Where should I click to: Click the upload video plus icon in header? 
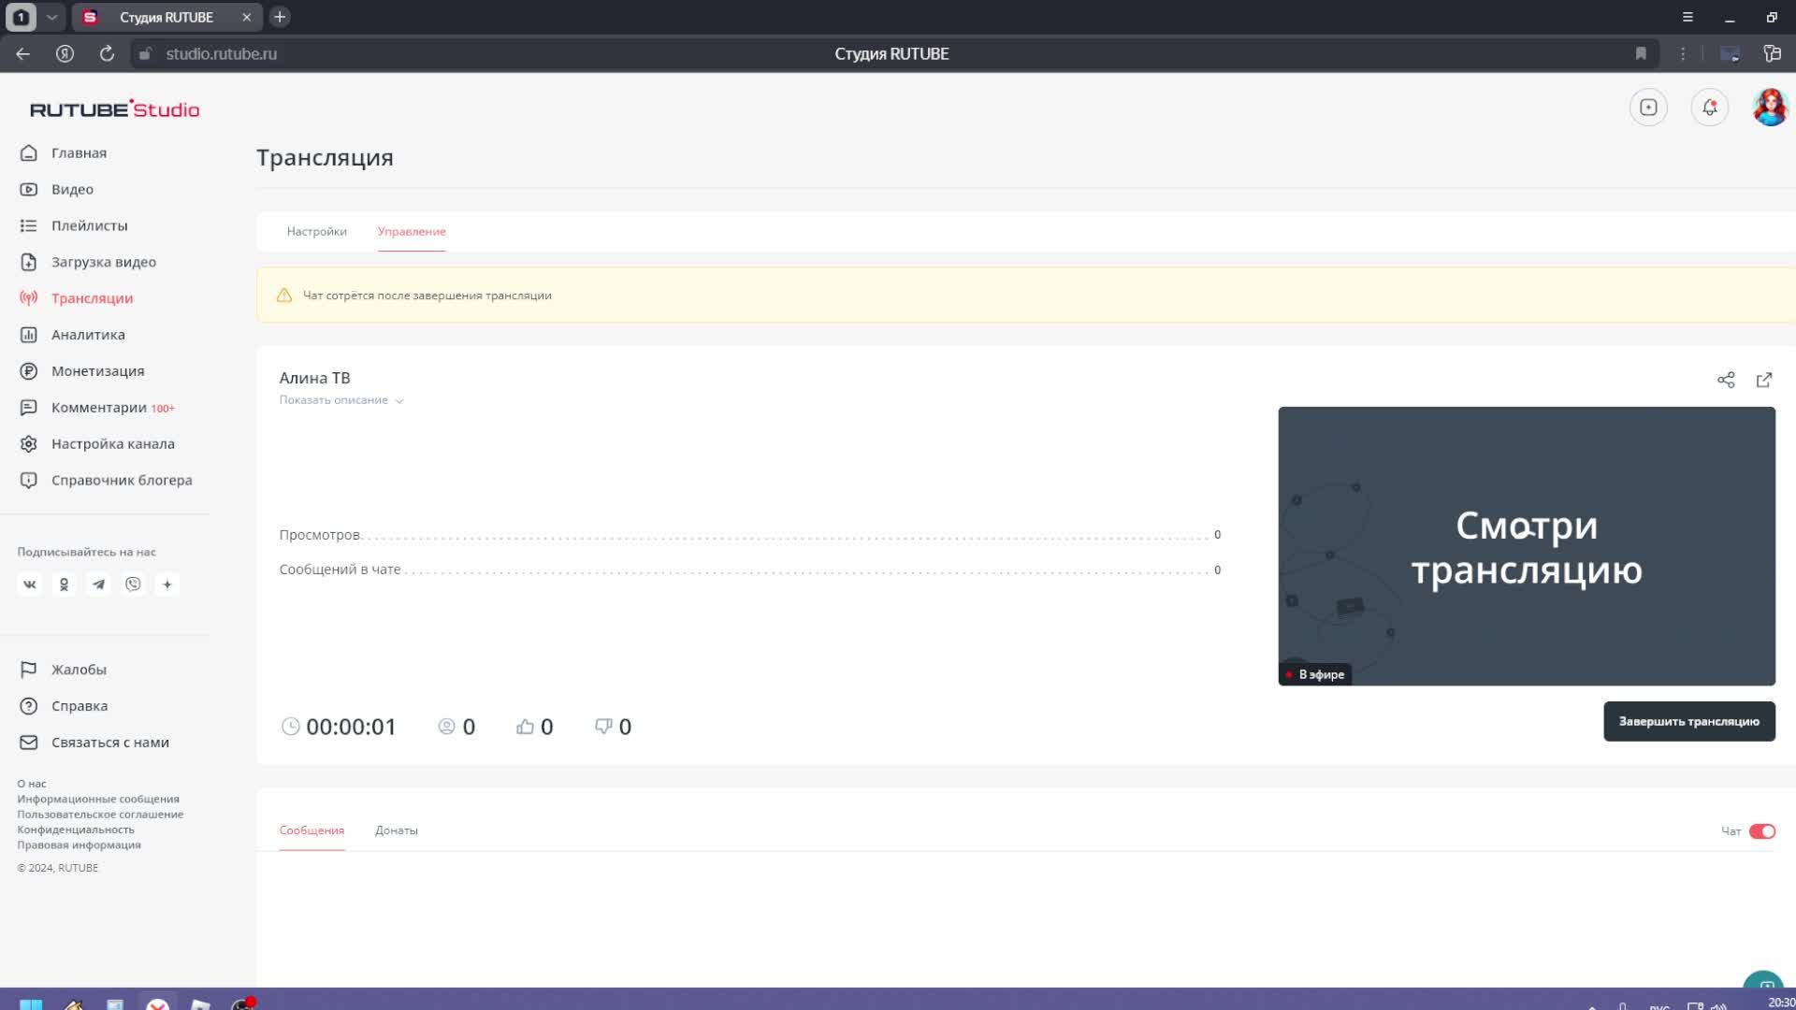(x=1648, y=108)
